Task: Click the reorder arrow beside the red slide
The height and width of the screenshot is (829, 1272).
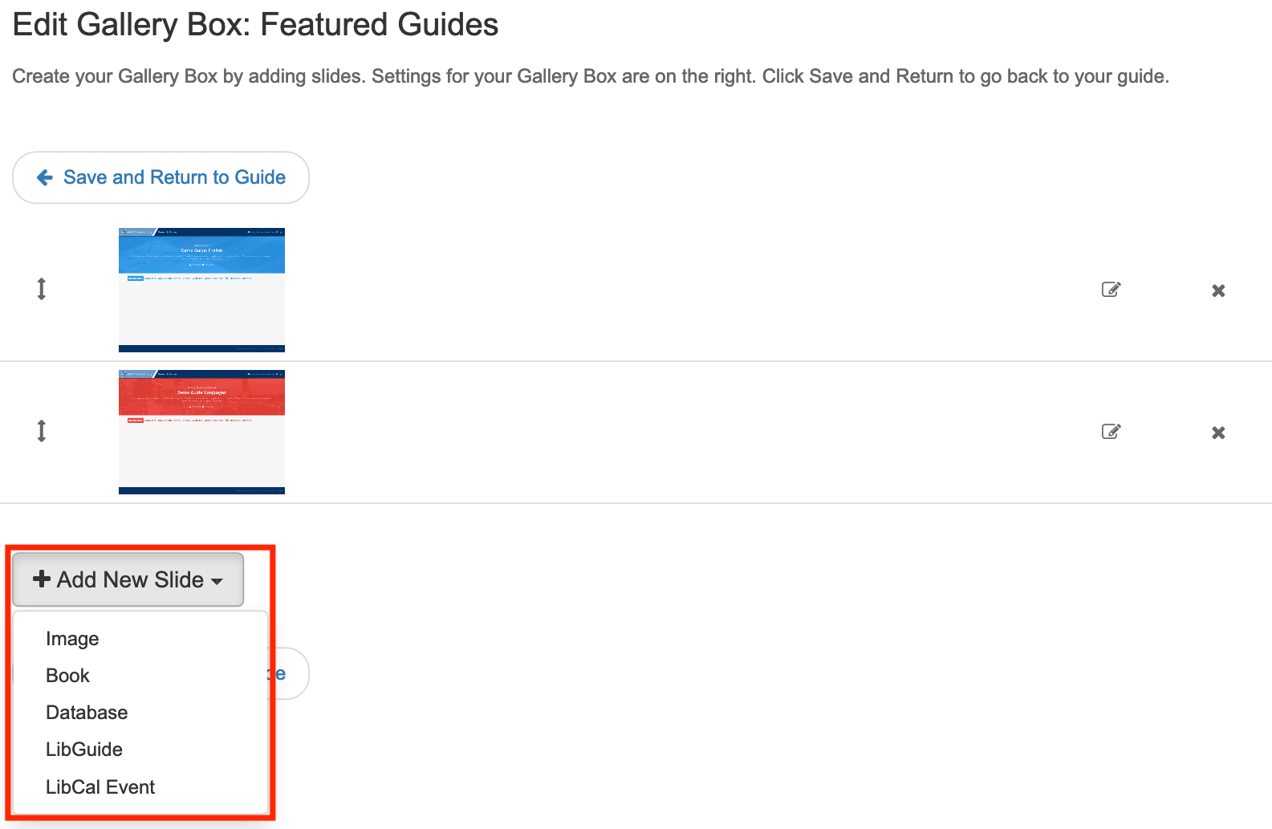Action: (x=42, y=431)
